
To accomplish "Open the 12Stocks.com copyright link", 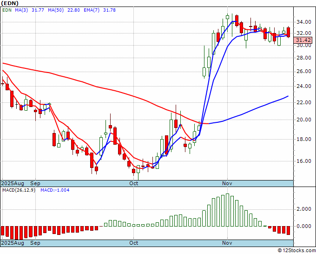I will pyautogui.click(x=296, y=251).
